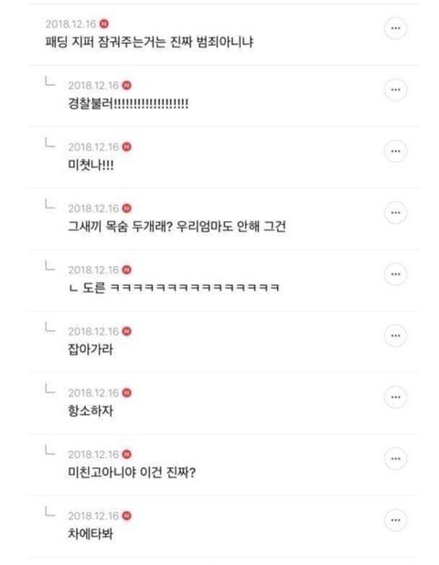This screenshot has width=439, height=565.
Task: Open more options for the 패딩 지퍼 comment
Action: click(395, 28)
